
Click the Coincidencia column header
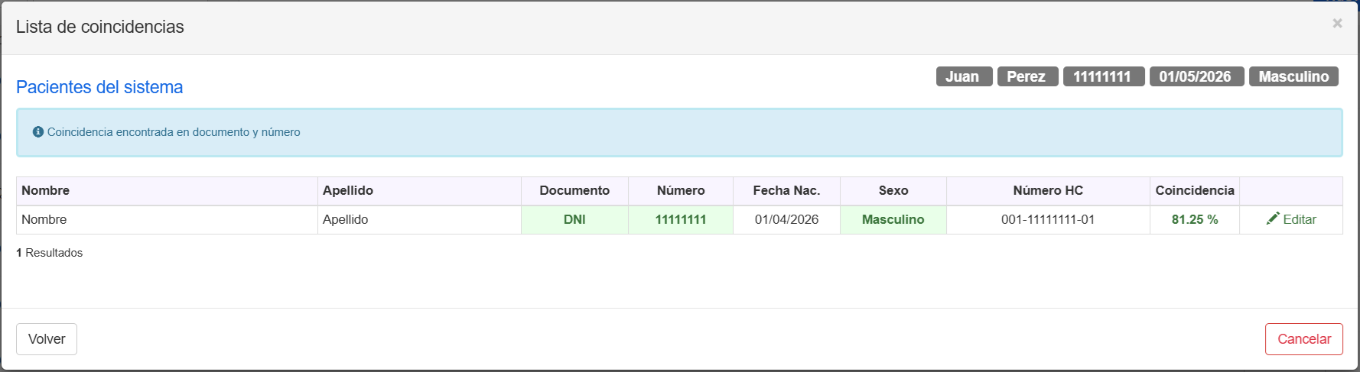point(1195,191)
